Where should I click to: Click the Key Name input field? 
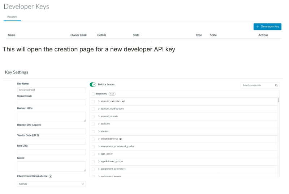click(x=51, y=90)
